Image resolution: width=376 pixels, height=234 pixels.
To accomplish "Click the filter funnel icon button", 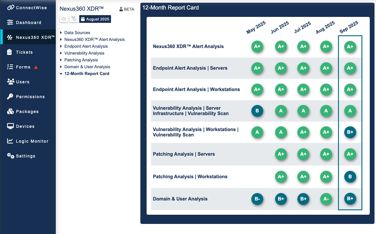I will (x=74, y=19).
